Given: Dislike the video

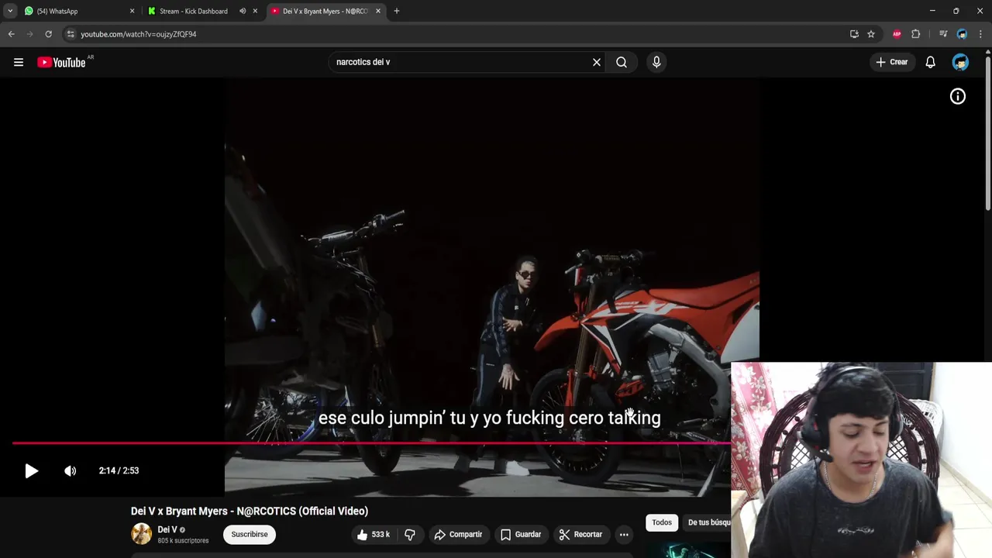Looking at the screenshot, I should (x=410, y=534).
